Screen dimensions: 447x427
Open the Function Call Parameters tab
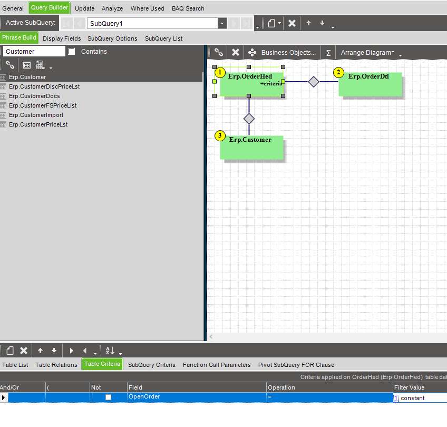point(217,365)
